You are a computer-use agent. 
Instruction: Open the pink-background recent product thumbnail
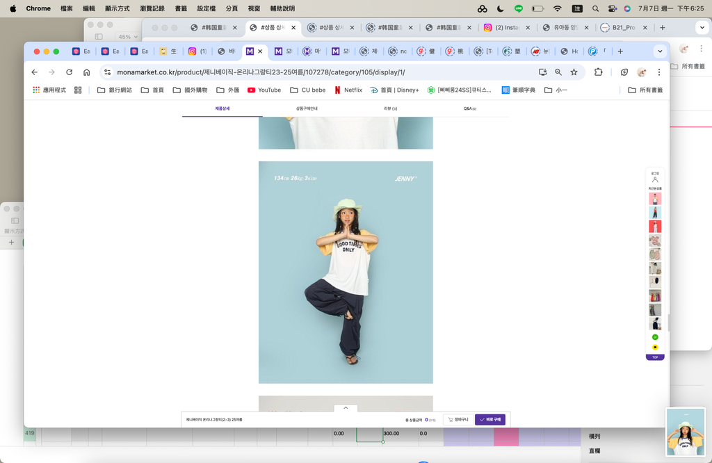pyautogui.click(x=655, y=198)
